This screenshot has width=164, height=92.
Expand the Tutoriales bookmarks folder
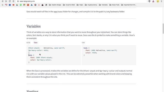103,5
